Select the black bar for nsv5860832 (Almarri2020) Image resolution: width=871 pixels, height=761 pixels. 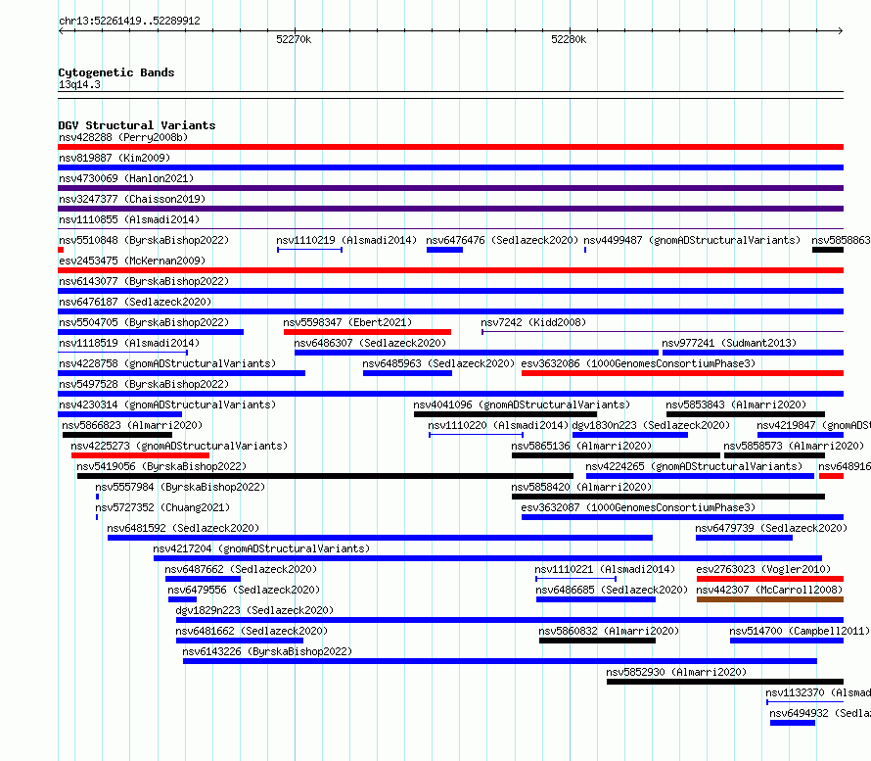pos(597,641)
